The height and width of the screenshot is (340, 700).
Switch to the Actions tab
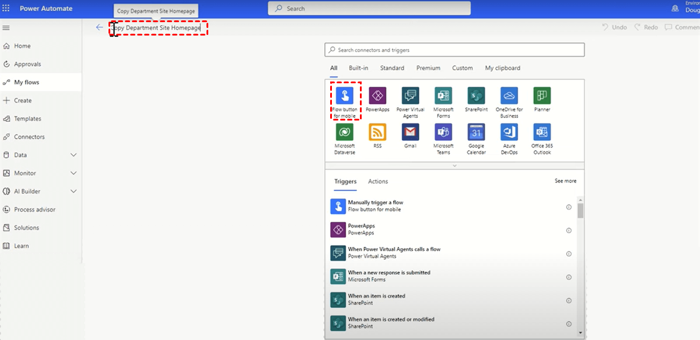point(377,182)
